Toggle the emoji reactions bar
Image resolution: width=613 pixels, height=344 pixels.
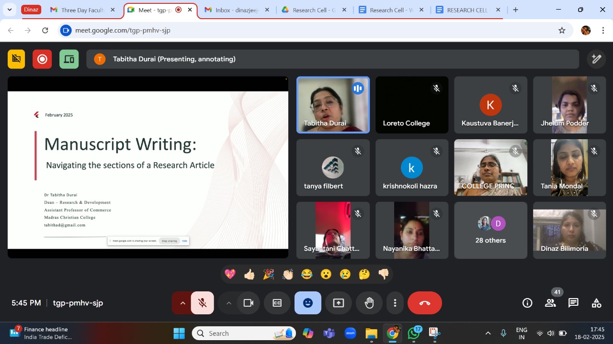point(308,303)
